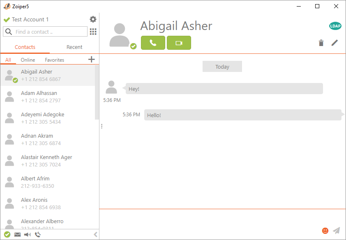Open the dialpad grid icon
This screenshot has height=240, width=346.
(93, 32)
